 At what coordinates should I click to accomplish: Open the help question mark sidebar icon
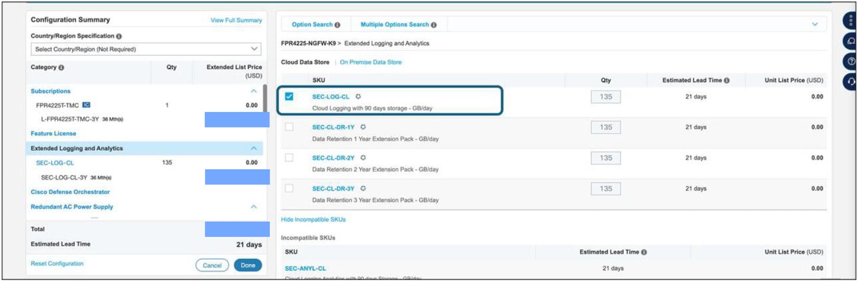pyautogui.click(x=850, y=62)
